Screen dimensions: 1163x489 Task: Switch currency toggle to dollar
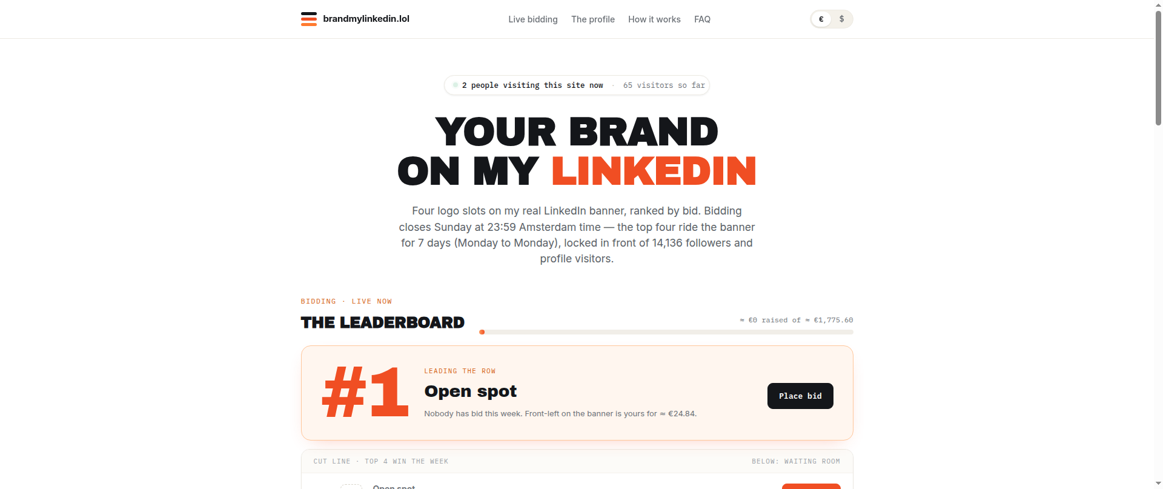841,19
